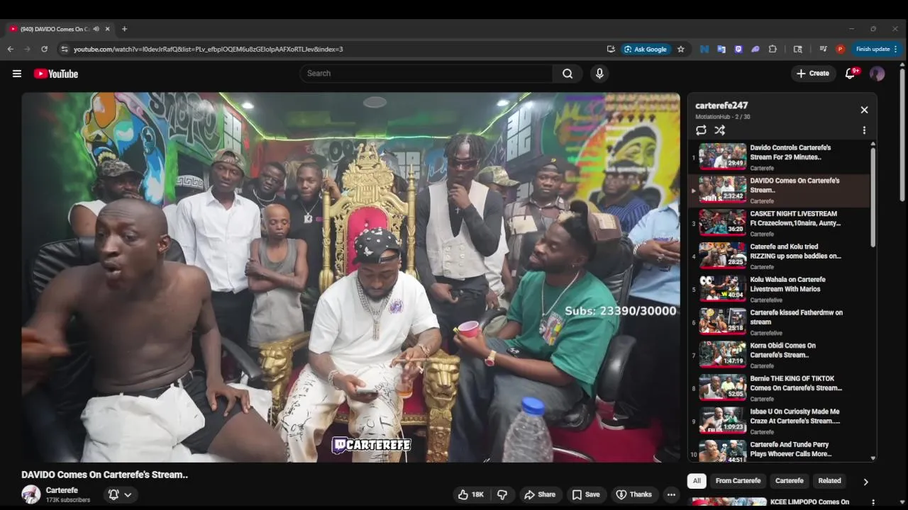The width and height of the screenshot is (908, 510).
Task: Click the Share button
Action: tap(540, 494)
